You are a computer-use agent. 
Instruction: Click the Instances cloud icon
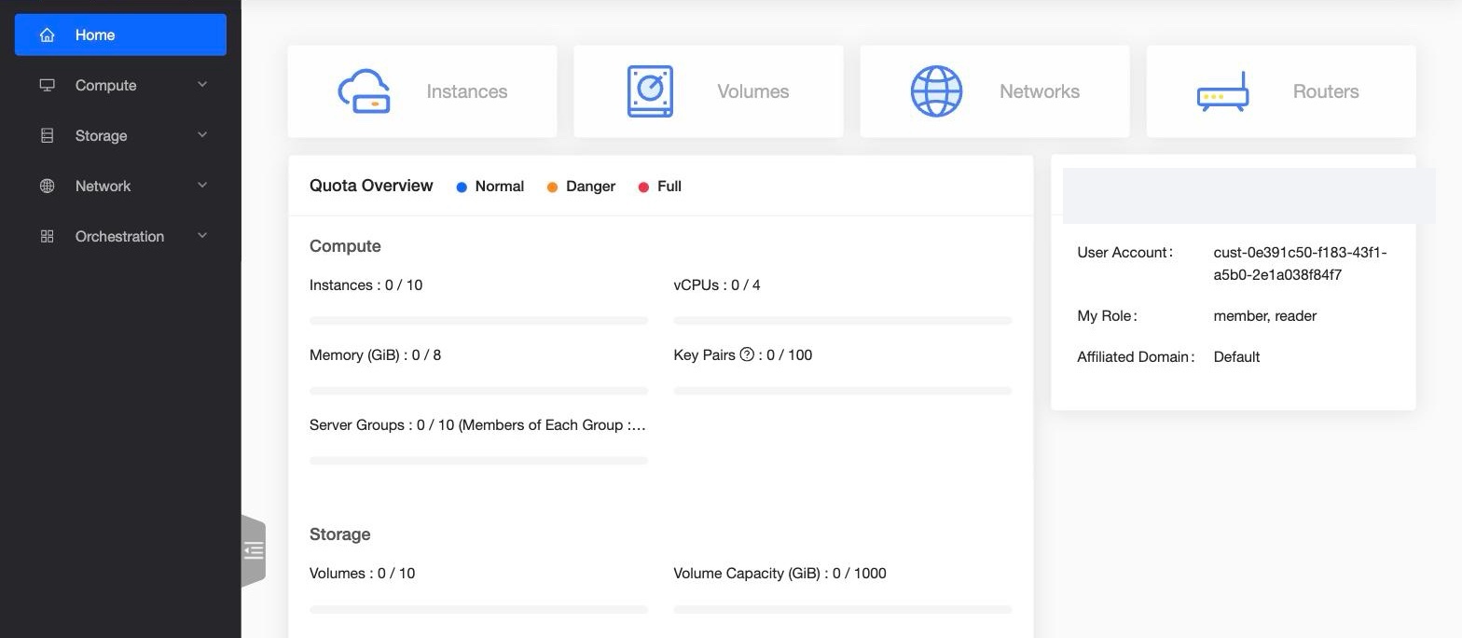[x=364, y=91]
